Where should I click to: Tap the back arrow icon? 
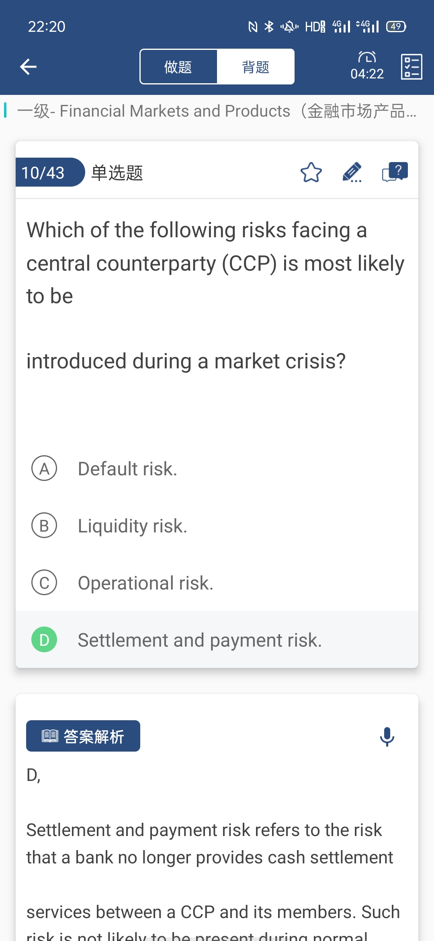28,67
